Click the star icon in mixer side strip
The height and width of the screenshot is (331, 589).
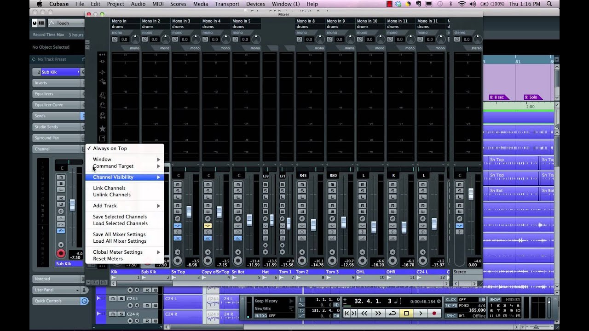pyautogui.click(x=102, y=129)
